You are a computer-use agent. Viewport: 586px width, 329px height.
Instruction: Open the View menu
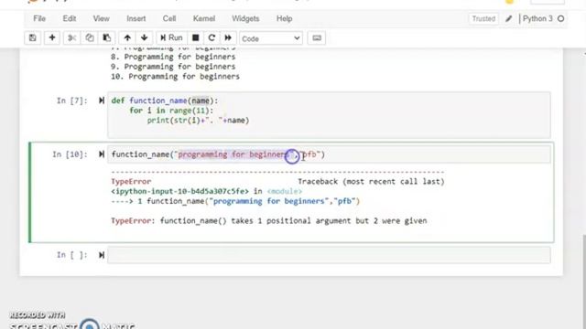point(102,18)
